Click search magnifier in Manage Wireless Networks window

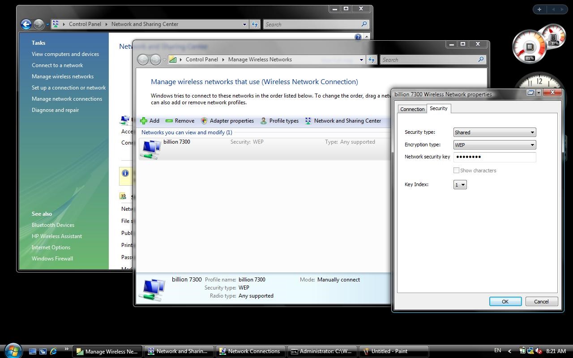pos(481,60)
